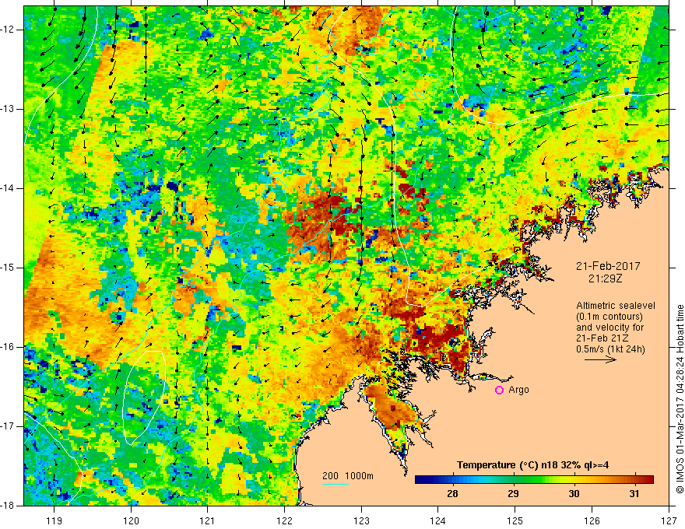This screenshot has height=529, width=685.
Task: Click the colorbar tick label 31
Action: click(x=634, y=494)
